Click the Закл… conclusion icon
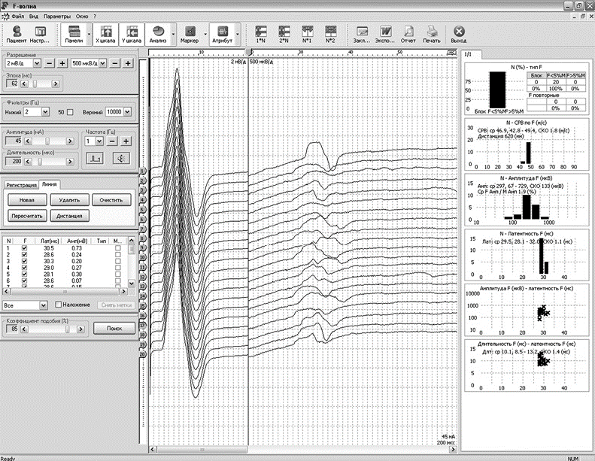 (x=362, y=34)
